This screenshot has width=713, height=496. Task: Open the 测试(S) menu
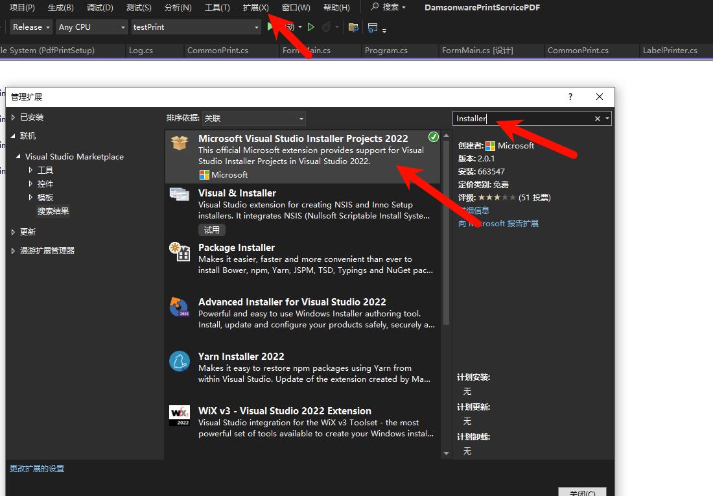139,7
